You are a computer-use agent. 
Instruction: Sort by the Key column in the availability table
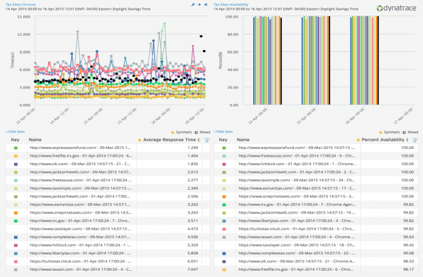click(x=223, y=140)
